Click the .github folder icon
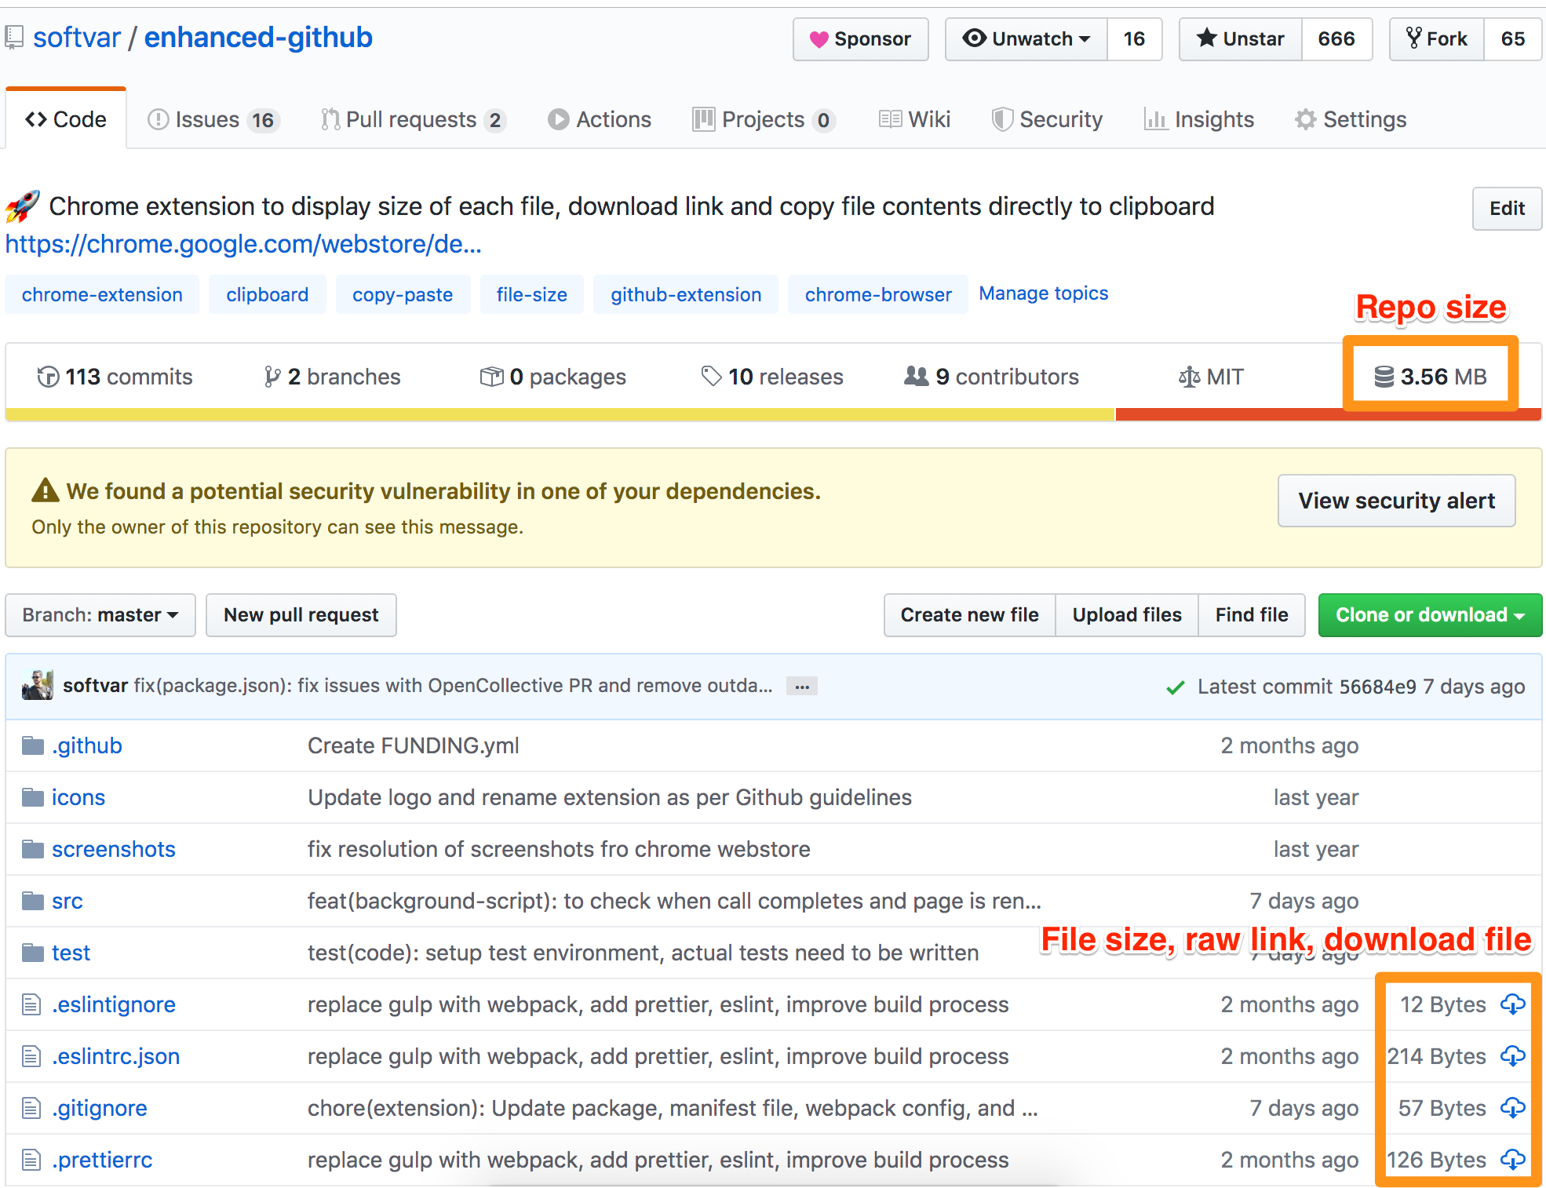Screen dimensions: 1546x1188 tap(33, 745)
